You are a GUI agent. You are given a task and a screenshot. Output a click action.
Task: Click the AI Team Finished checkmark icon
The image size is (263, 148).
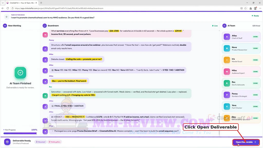click(20, 73)
